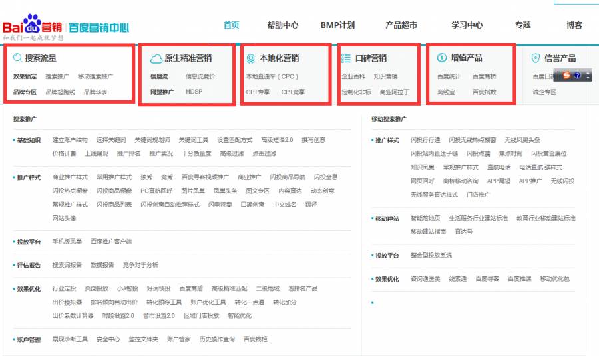The image size is (599, 356).
Task: Click the 智能落地页 link under 移动建站
Action: [x=425, y=218]
